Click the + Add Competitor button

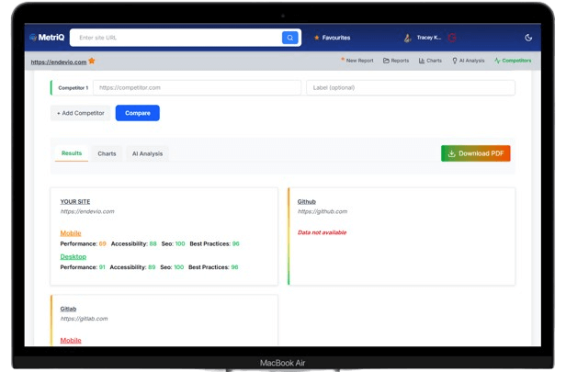click(x=81, y=113)
